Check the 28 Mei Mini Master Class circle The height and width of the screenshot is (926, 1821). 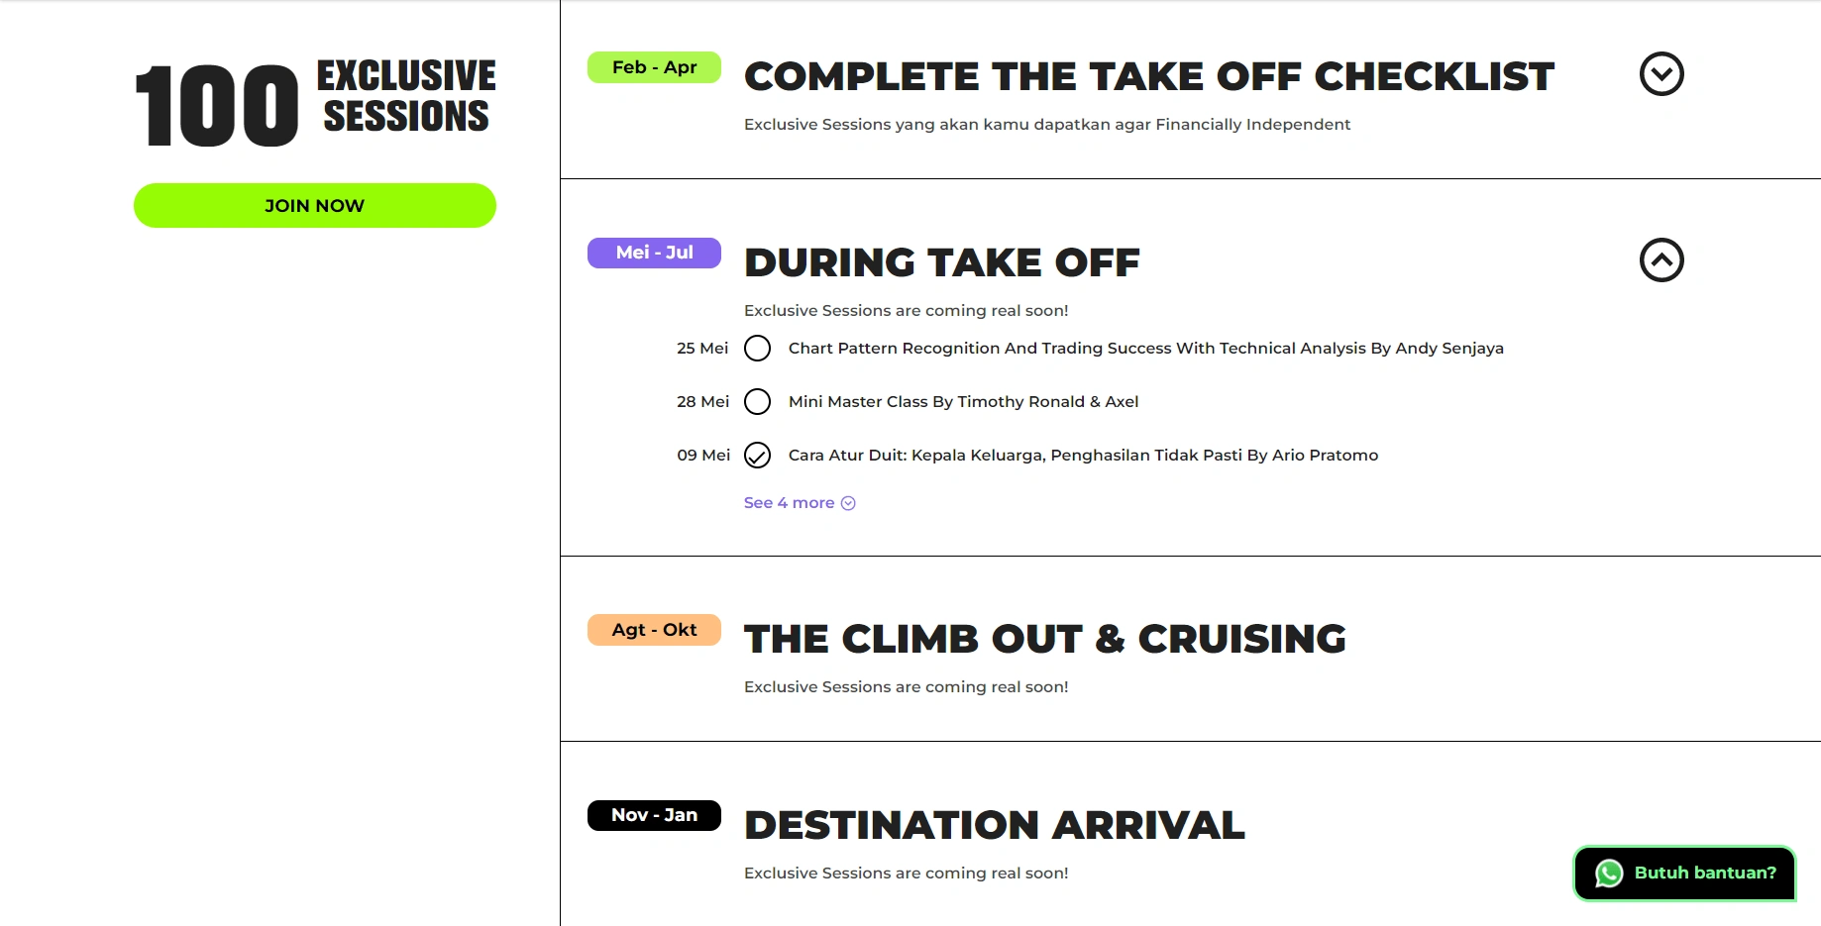[x=757, y=402]
